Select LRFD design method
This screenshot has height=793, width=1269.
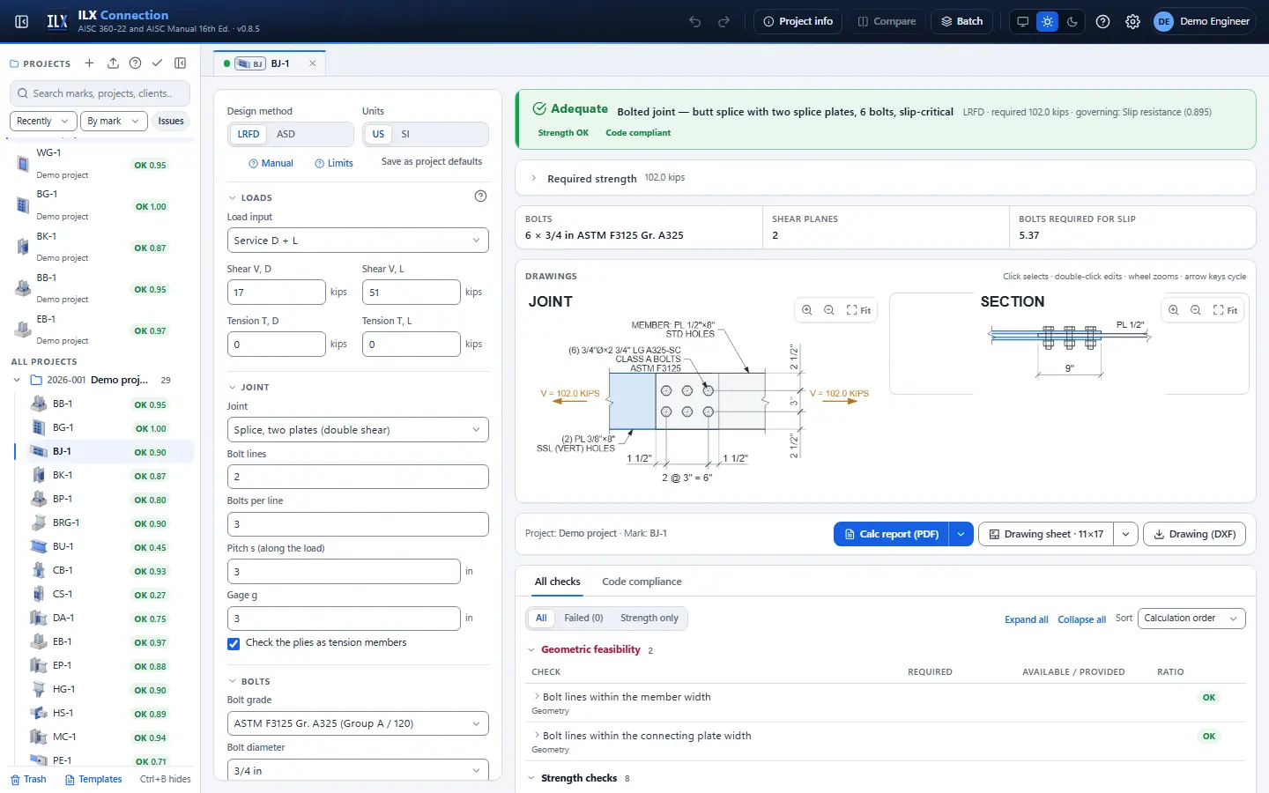(x=249, y=134)
